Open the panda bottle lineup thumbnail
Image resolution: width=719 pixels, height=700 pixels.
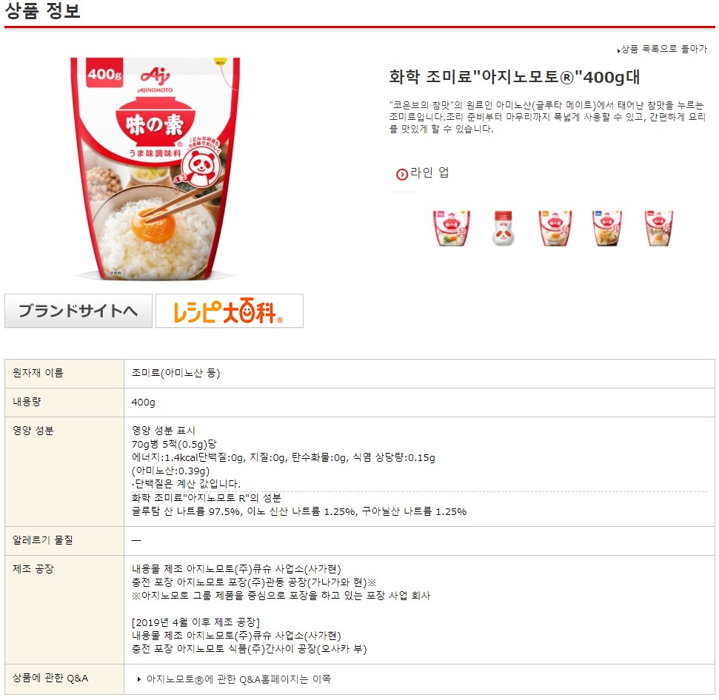[x=503, y=228]
